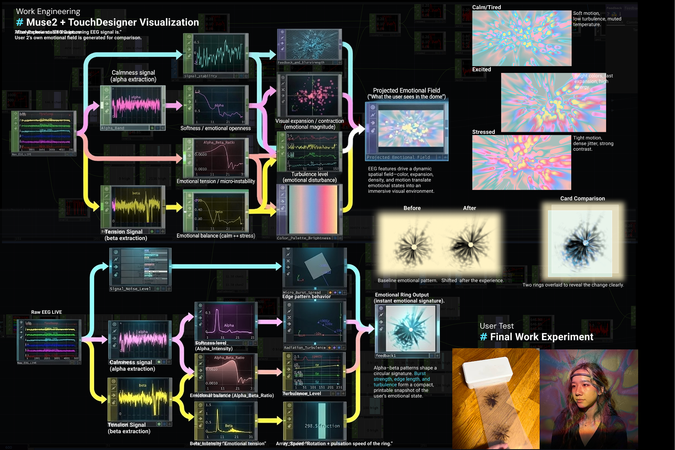Click the lock flag on Turbulence_Level node
675x450 pixels.
click(289, 375)
